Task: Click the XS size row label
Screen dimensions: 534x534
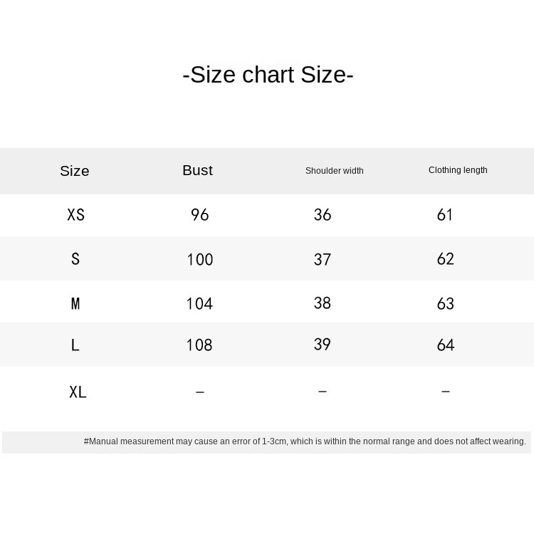Action: [x=75, y=215]
